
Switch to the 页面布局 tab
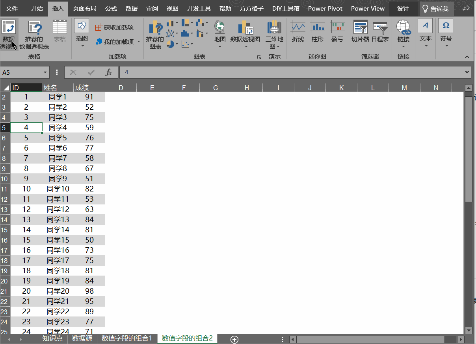tap(84, 9)
